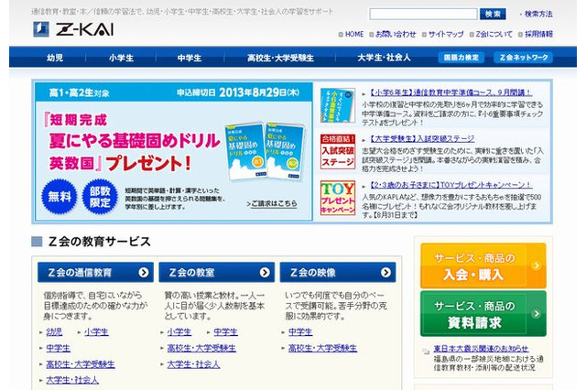
Task: Open 大学生・社会人 link under Z会の教室
Action: (193, 364)
